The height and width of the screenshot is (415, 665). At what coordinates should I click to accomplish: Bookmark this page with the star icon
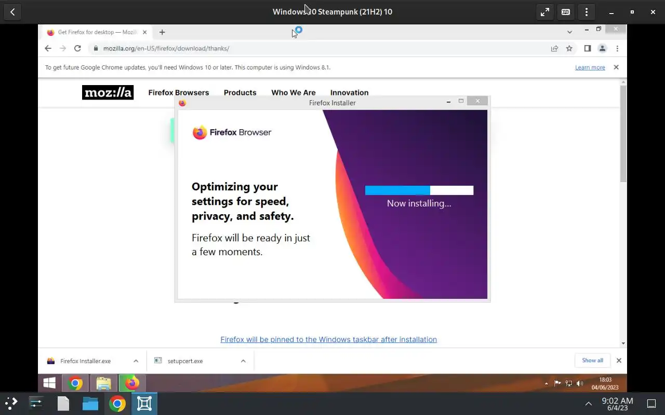(x=569, y=48)
